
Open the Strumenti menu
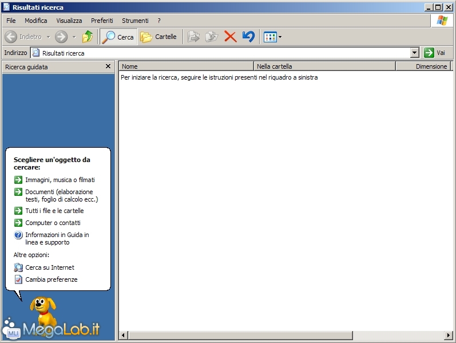pos(135,21)
